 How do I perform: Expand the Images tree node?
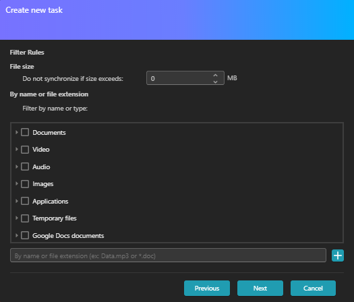point(16,184)
